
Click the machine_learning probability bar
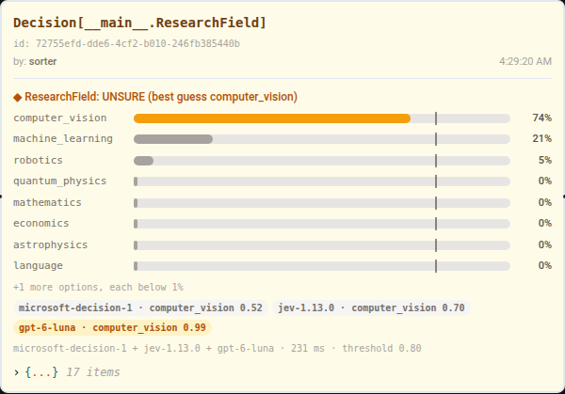[322, 139]
